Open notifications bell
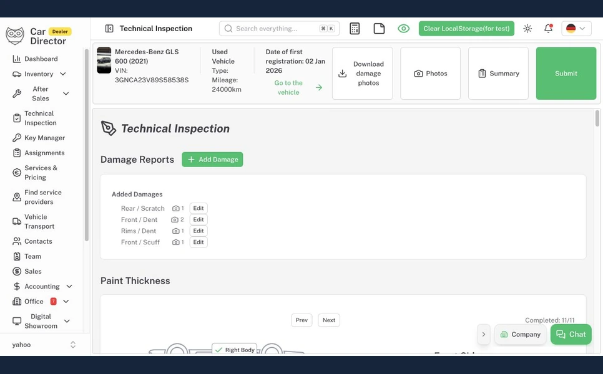 click(549, 29)
